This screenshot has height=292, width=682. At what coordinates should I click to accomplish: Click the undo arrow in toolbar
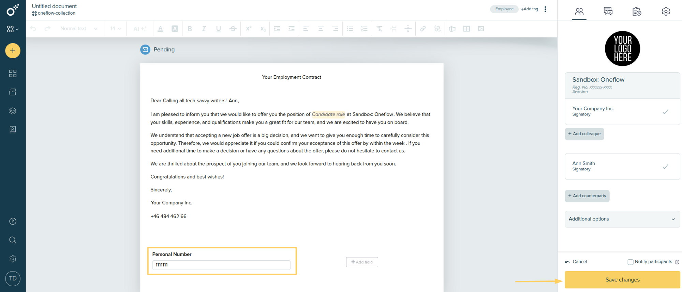(x=33, y=29)
